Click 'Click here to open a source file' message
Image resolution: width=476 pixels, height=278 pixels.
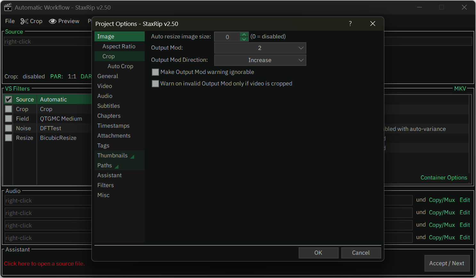coord(44,264)
